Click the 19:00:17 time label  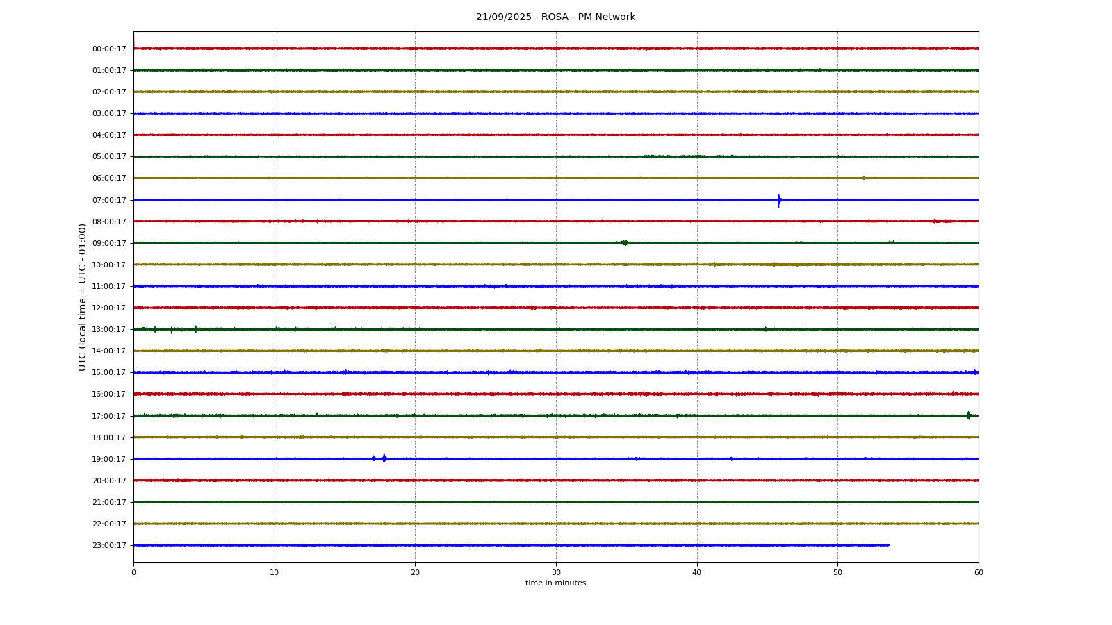click(x=109, y=459)
